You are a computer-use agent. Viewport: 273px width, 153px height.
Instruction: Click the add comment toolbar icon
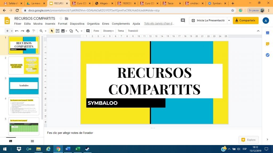[x=88, y=31]
